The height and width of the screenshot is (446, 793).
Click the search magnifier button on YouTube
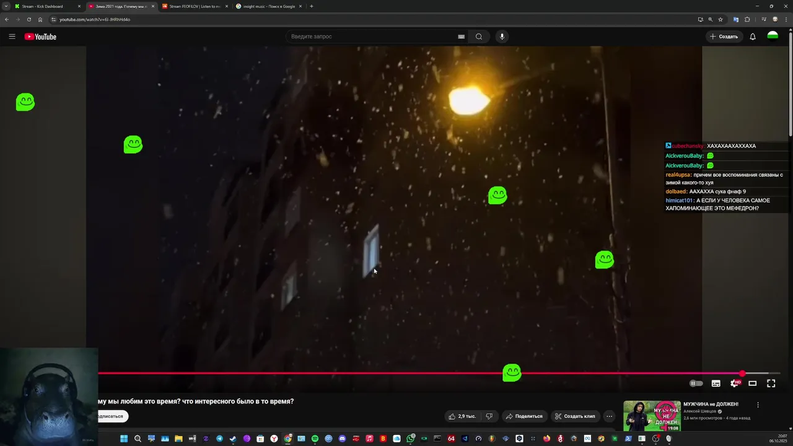pyautogui.click(x=479, y=37)
